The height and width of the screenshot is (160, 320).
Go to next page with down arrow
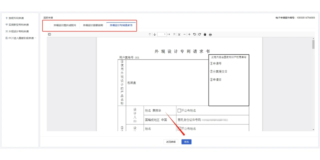pos(154,34)
